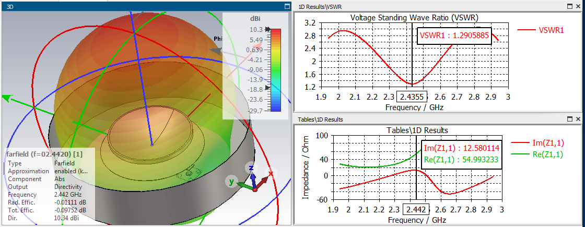585x227 pixels.
Task: Maximize the 1D Results\VSWR window
Action: click(570, 6)
